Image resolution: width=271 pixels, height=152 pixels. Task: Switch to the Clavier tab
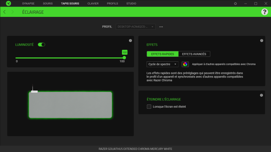[x=93, y=3]
